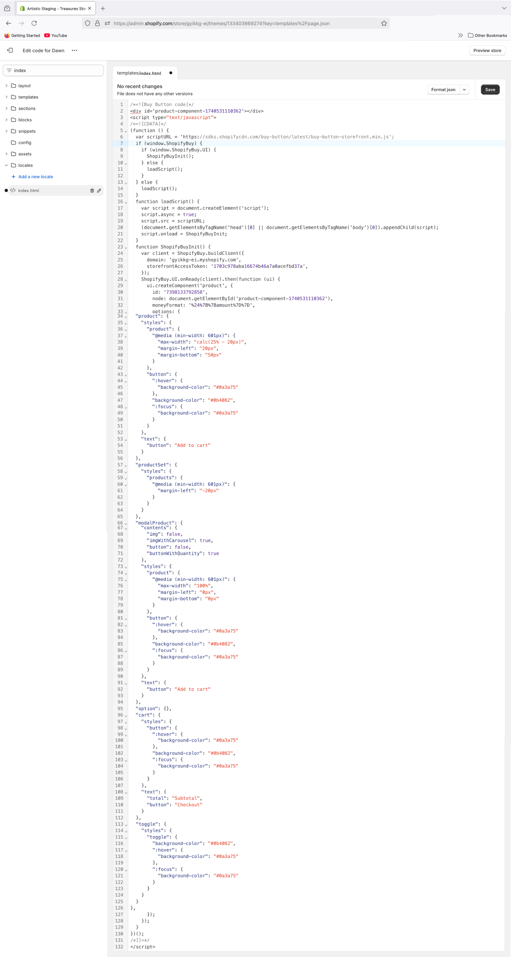Click the moneyFormat value on line 32
Screen dimensions: 511x957
point(222,305)
